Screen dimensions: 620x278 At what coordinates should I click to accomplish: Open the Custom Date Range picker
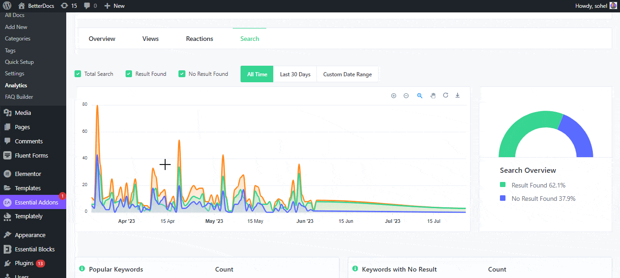(x=347, y=74)
